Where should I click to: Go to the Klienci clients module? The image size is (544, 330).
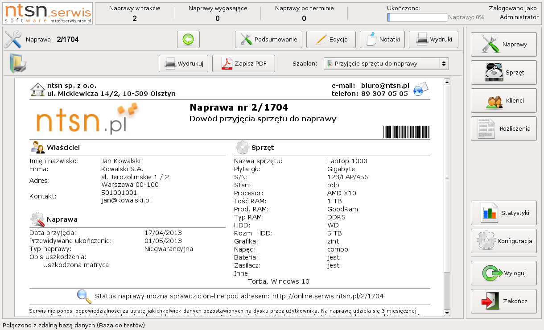click(503, 100)
